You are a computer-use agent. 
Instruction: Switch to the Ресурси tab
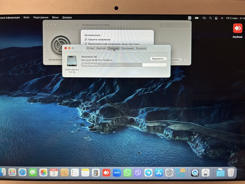coord(141,48)
